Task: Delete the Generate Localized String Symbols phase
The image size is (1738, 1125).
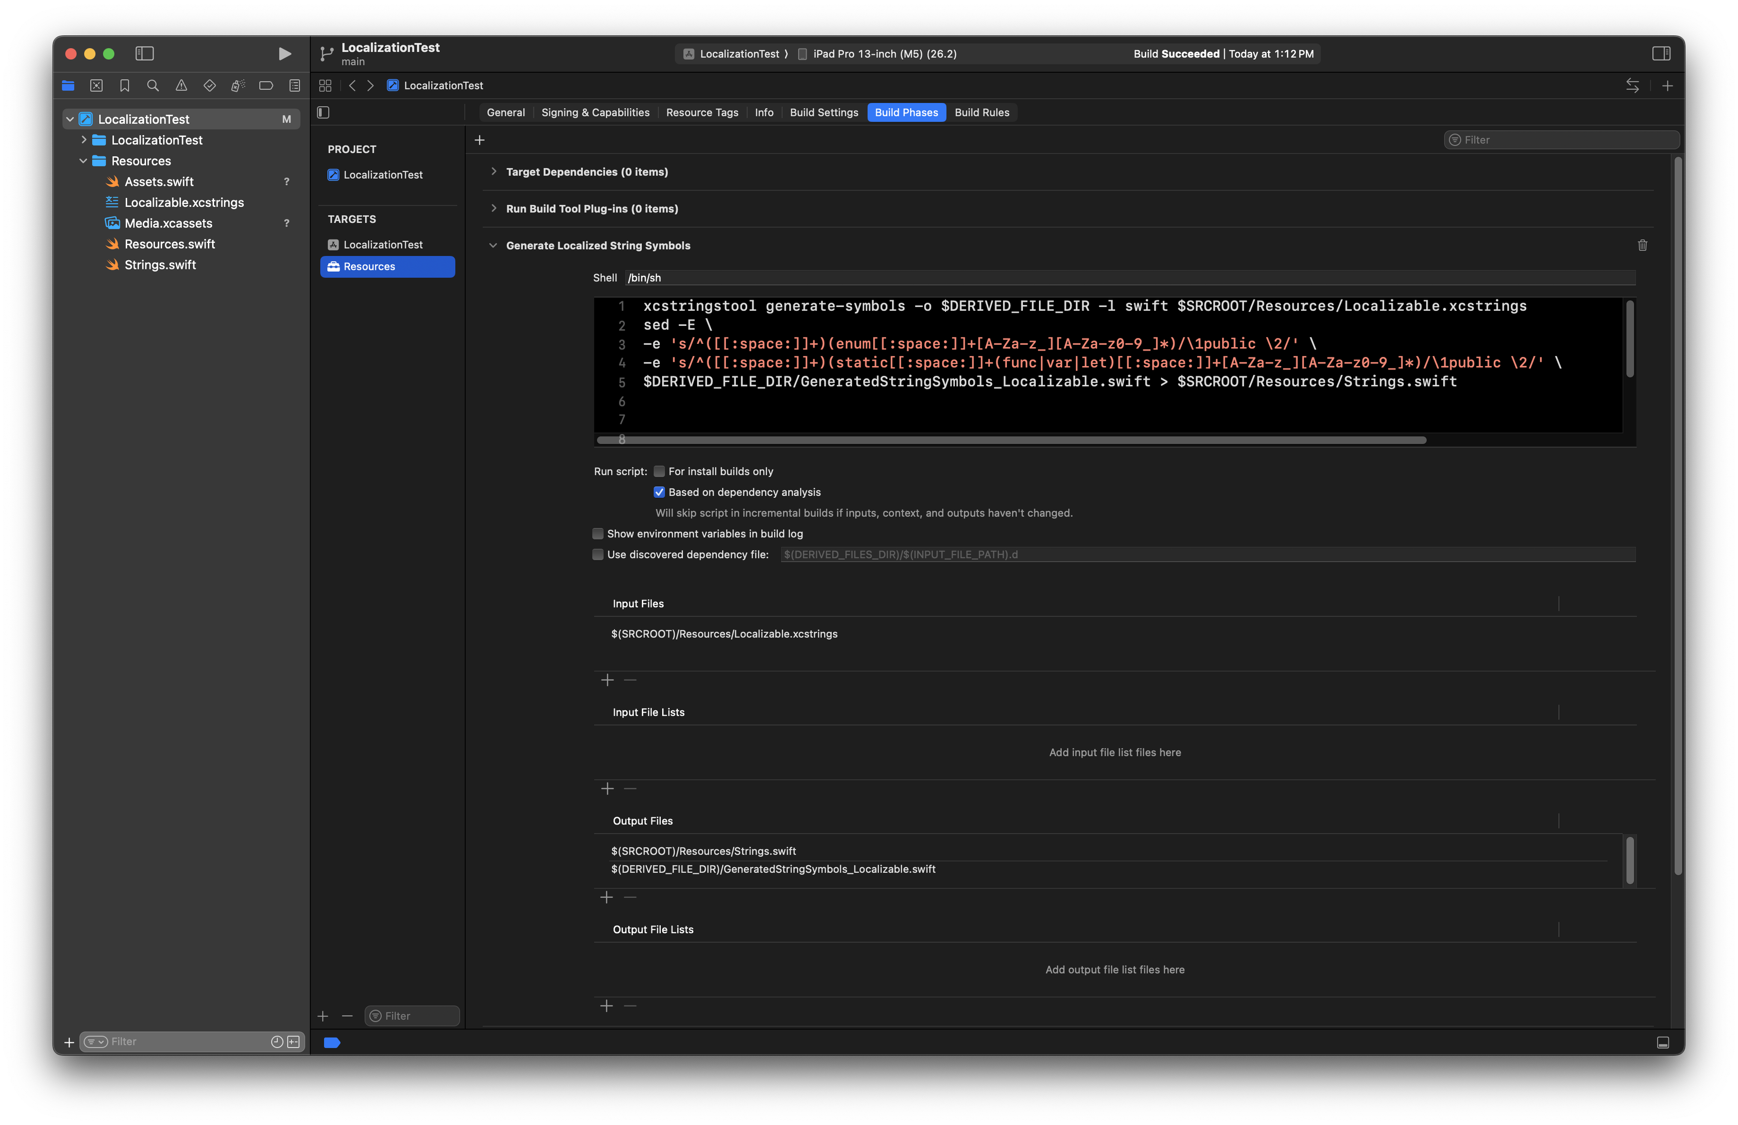Action: (1642, 246)
